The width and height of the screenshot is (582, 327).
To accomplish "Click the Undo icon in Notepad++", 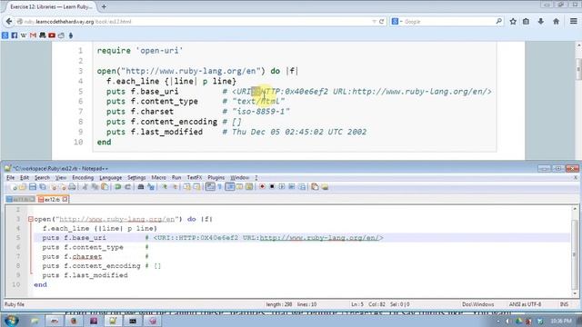I will click(117, 187).
